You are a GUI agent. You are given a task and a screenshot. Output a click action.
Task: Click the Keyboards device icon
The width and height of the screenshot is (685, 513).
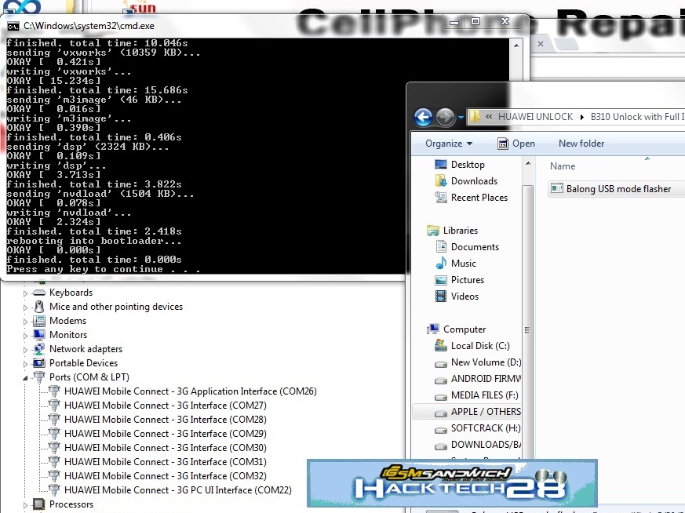39,292
